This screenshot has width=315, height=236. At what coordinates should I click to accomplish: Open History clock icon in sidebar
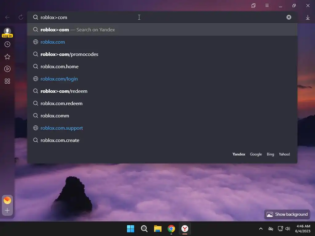[x=7, y=44]
